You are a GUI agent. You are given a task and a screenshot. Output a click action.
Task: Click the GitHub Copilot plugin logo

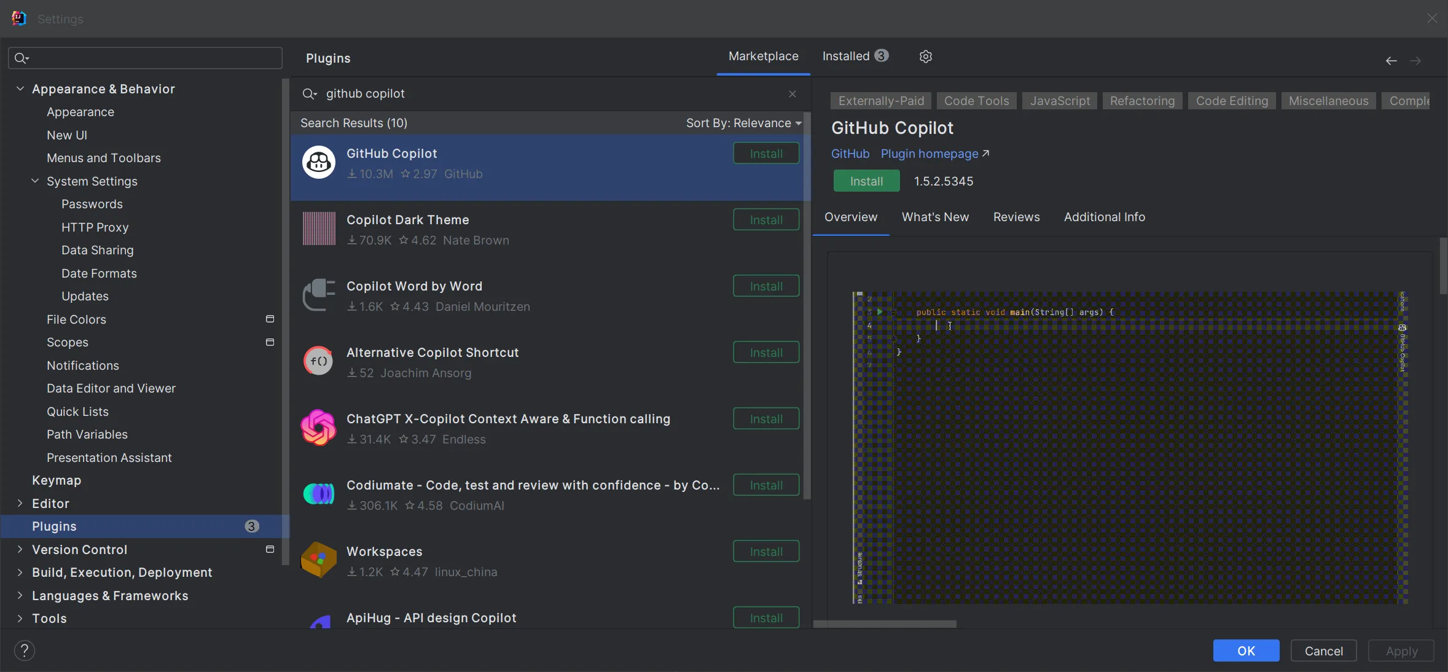[x=319, y=162]
